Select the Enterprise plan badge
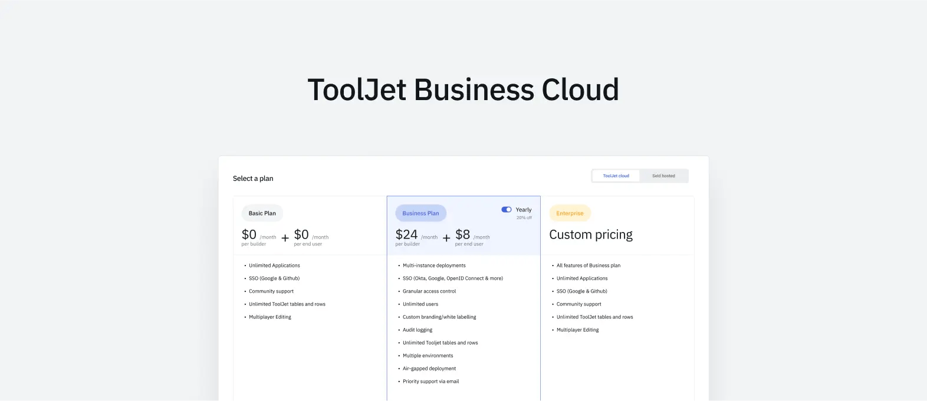This screenshot has height=401, width=927. (570, 213)
